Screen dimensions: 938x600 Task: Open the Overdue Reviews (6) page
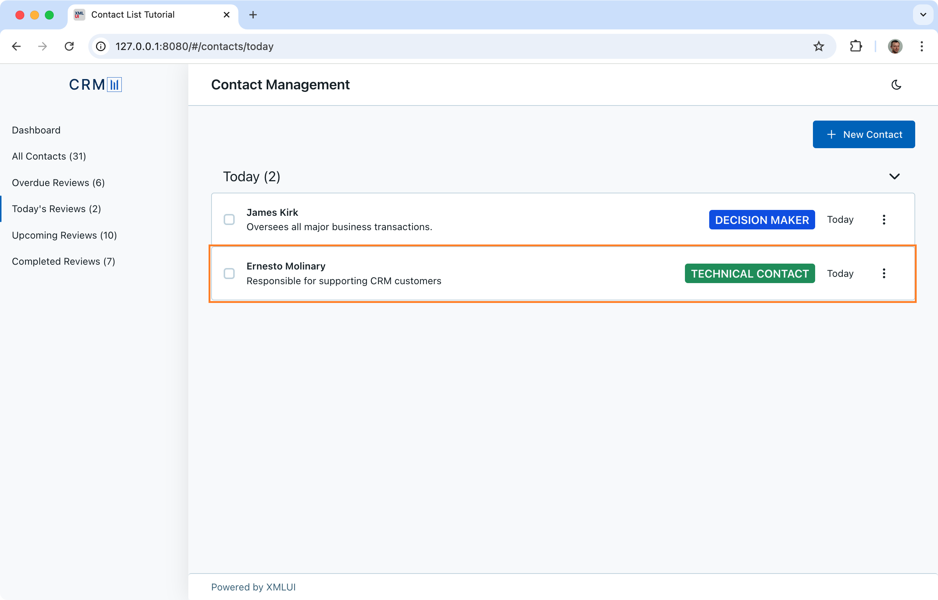tap(58, 183)
